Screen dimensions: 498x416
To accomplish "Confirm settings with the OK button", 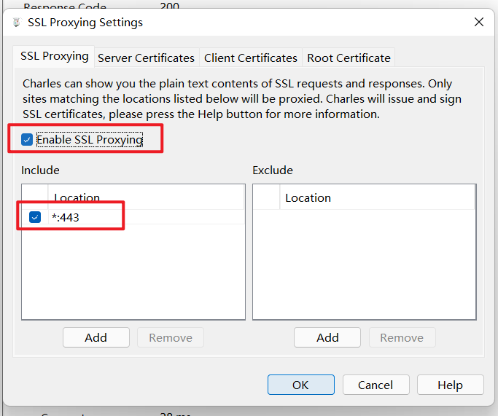I will click(301, 385).
